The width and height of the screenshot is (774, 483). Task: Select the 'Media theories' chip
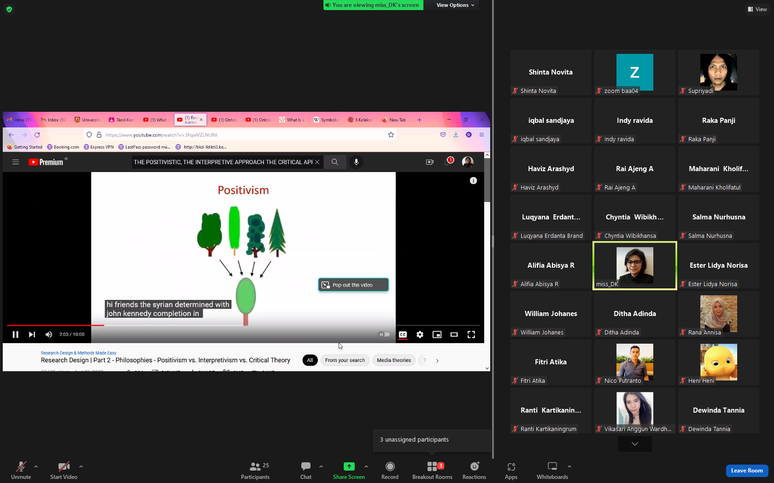[394, 360]
